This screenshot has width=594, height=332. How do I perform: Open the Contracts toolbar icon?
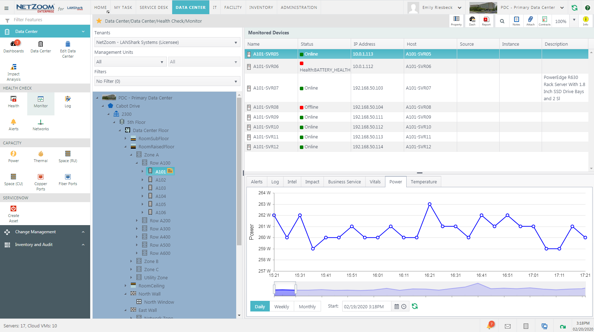pos(544,21)
